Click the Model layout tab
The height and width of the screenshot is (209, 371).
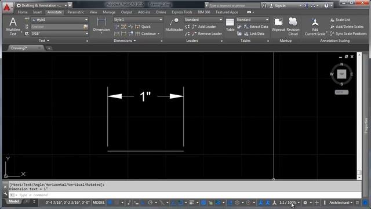(x=14, y=201)
